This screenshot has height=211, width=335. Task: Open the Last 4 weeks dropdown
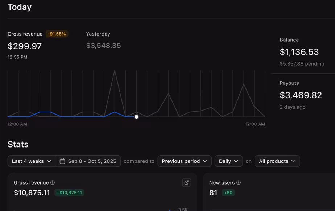pyautogui.click(x=32, y=161)
